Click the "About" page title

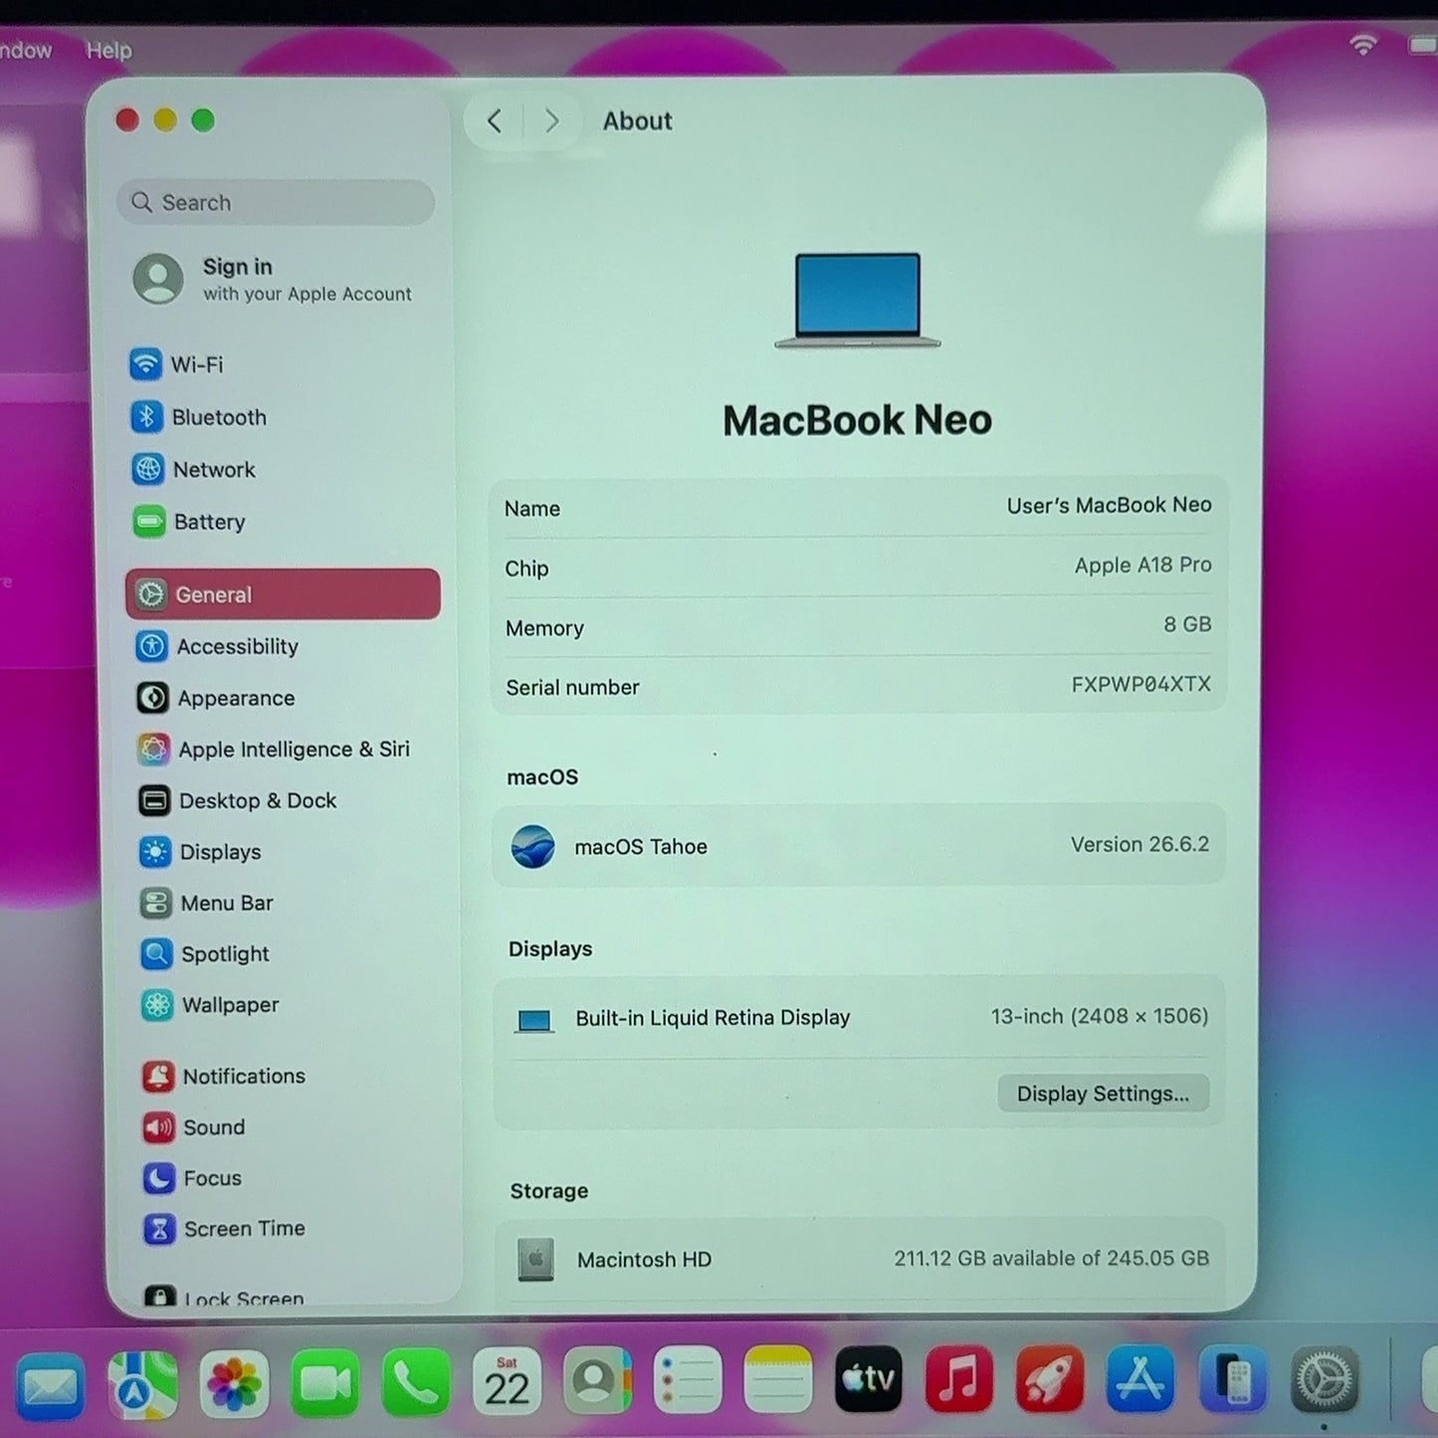click(637, 121)
